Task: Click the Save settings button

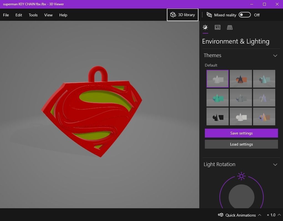Action: coord(241,133)
